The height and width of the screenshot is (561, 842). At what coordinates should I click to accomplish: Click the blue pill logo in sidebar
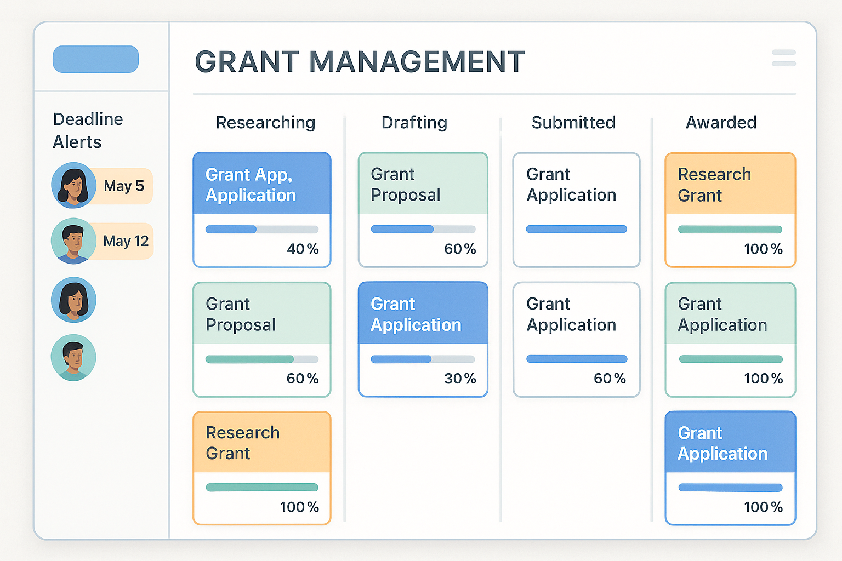point(95,59)
